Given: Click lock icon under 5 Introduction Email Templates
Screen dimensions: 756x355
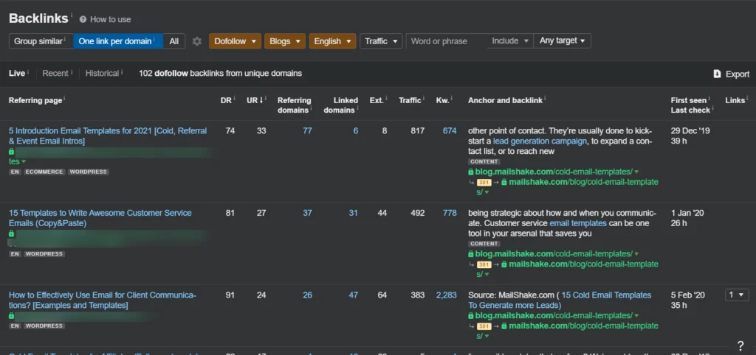Looking at the screenshot, I should pyautogui.click(x=12, y=151).
